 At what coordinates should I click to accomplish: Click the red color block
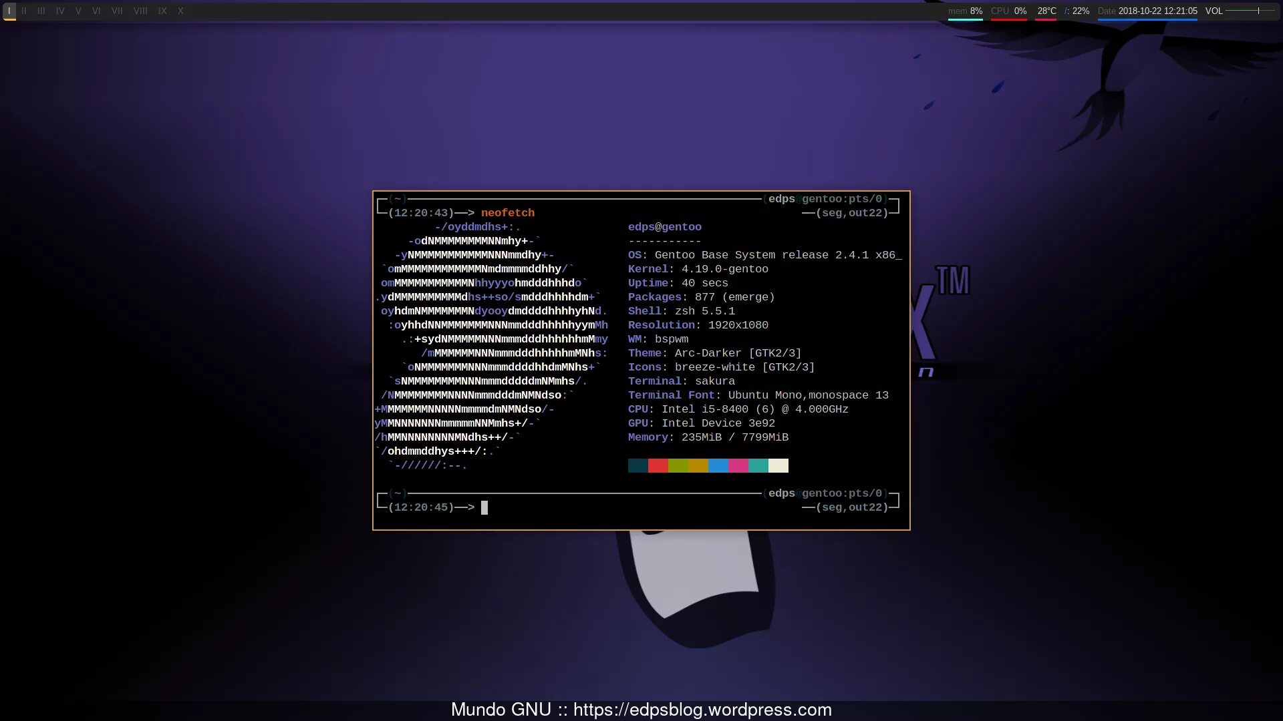point(658,465)
